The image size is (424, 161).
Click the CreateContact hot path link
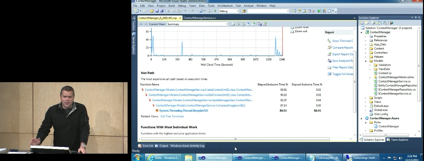199,90
